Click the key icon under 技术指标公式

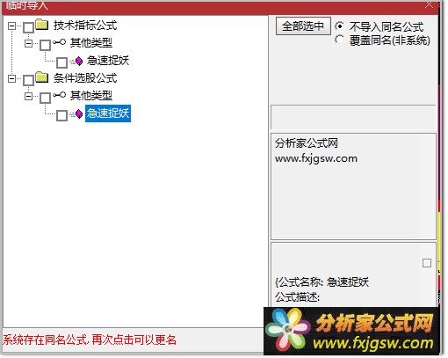click(60, 42)
